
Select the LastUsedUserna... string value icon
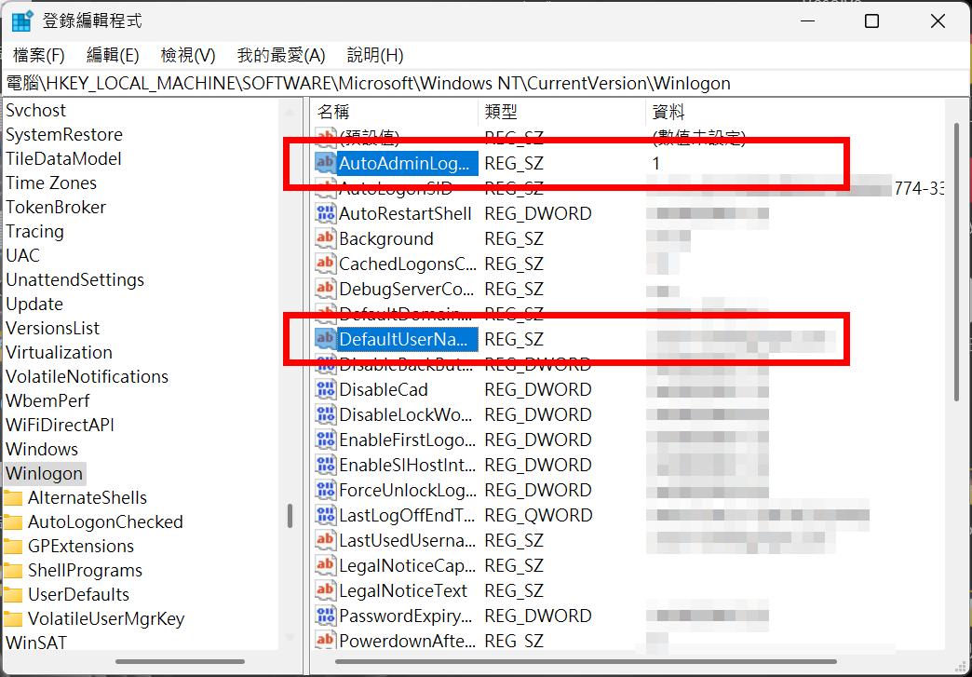tap(326, 540)
